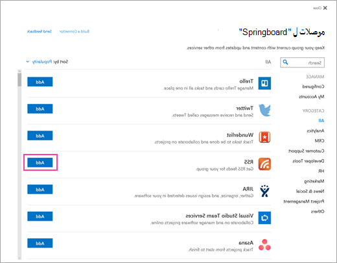
Task: Select the Developer Tools category
Action: (x=308, y=161)
